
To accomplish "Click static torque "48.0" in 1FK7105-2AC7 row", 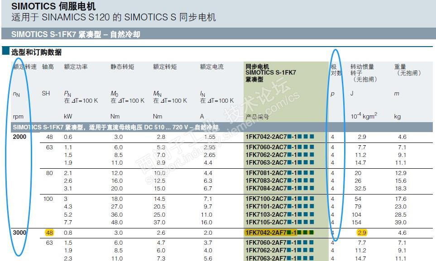I will click(x=117, y=223).
